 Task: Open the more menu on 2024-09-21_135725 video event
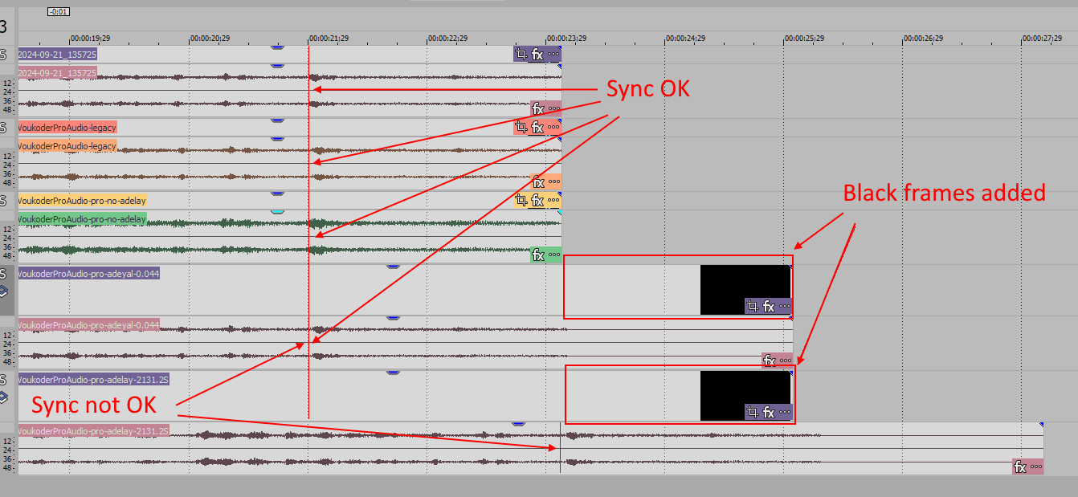pyautogui.click(x=553, y=55)
